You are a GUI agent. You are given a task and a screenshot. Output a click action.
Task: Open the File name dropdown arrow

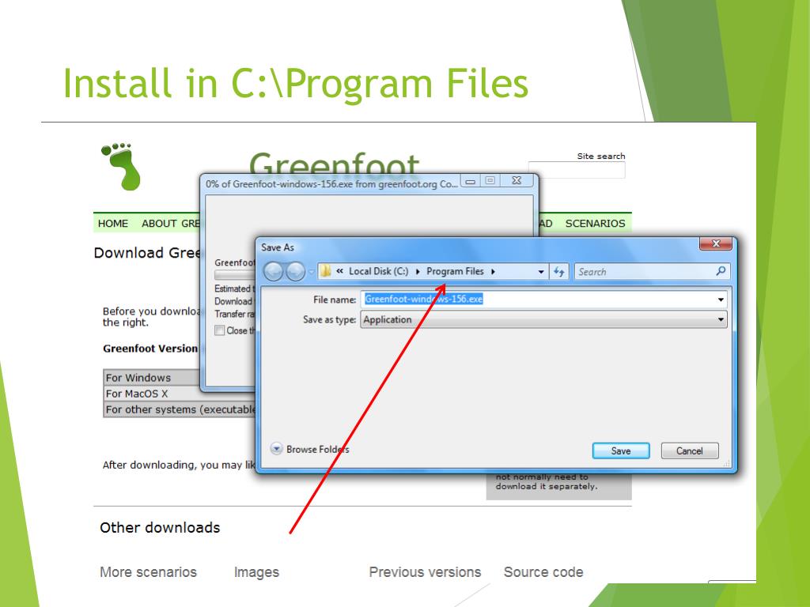[x=721, y=300]
